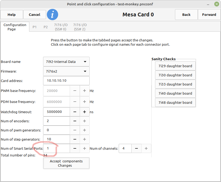Increase the Num of pwm generators
Viewport: 221px width, 182px height.
[85, 130]
